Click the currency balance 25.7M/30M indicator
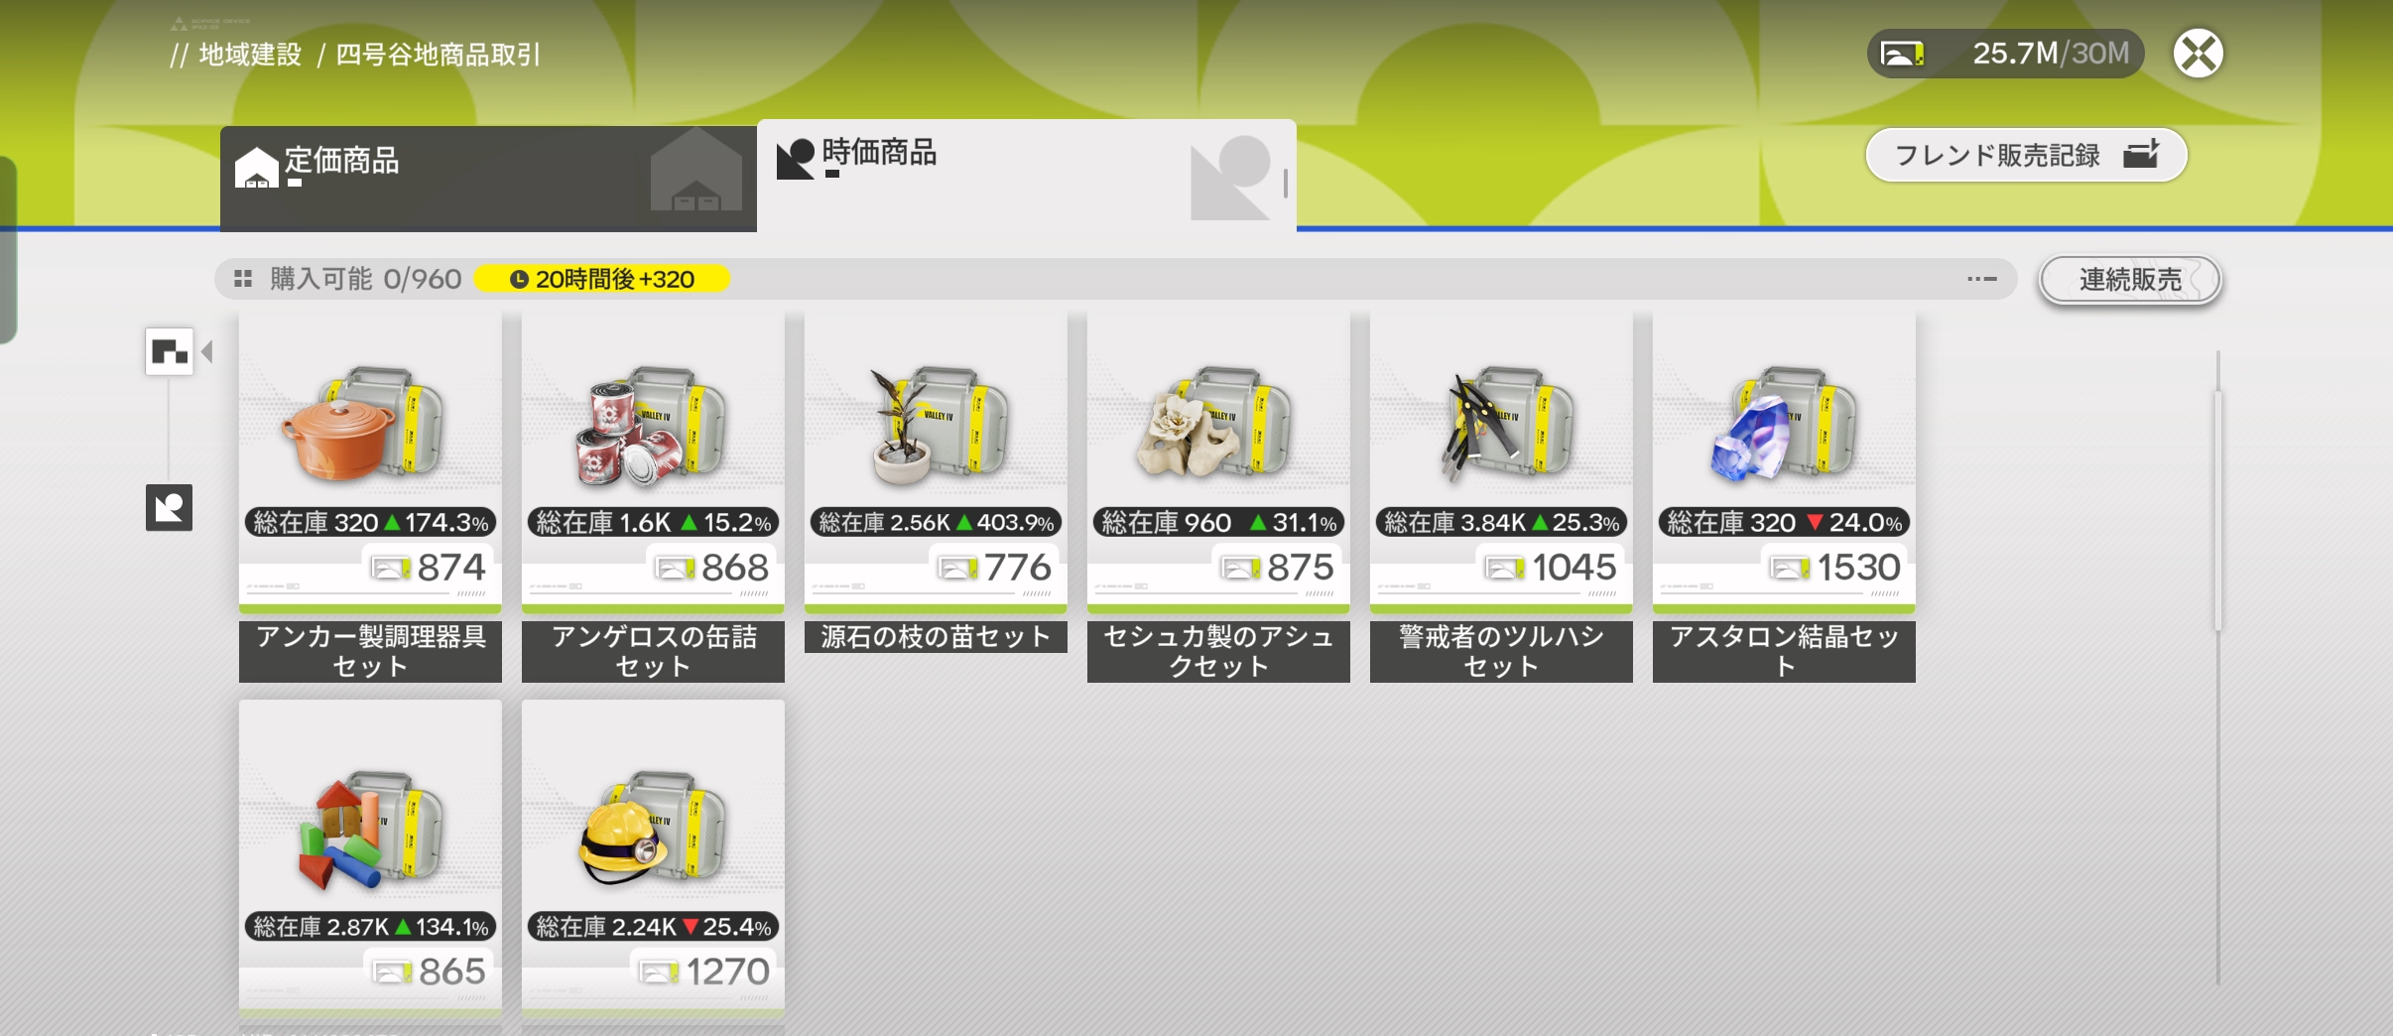 point(2005,54)
